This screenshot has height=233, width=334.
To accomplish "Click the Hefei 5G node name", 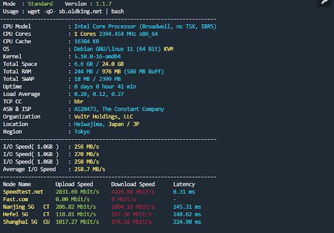I will pos(17,214).
